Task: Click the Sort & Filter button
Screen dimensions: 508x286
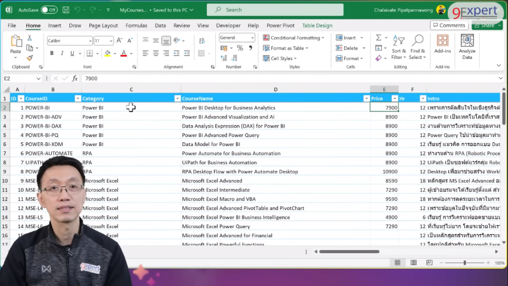Action: (398, 47)
